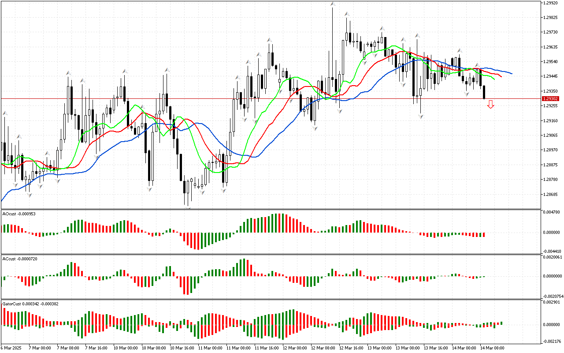Click the 1.29065 price scale value
The image size is (564, 353).
tap(551, 135)
